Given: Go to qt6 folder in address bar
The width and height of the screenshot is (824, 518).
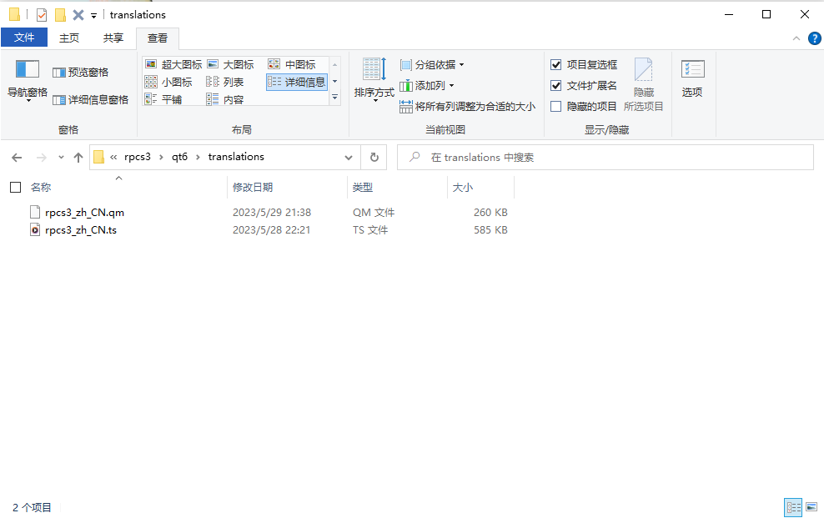Looking at the screenshot, I should [179, 157].
